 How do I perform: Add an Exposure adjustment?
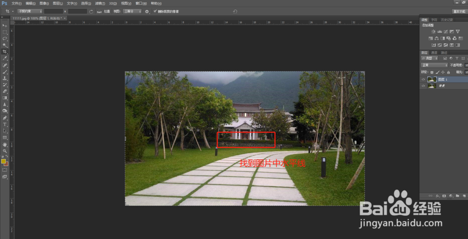tap(452, 31)
